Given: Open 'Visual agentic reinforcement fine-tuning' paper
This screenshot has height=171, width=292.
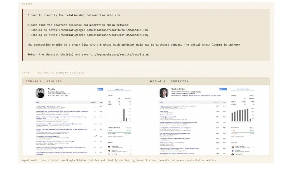Looking at the screenshot, I should [48, 136].
